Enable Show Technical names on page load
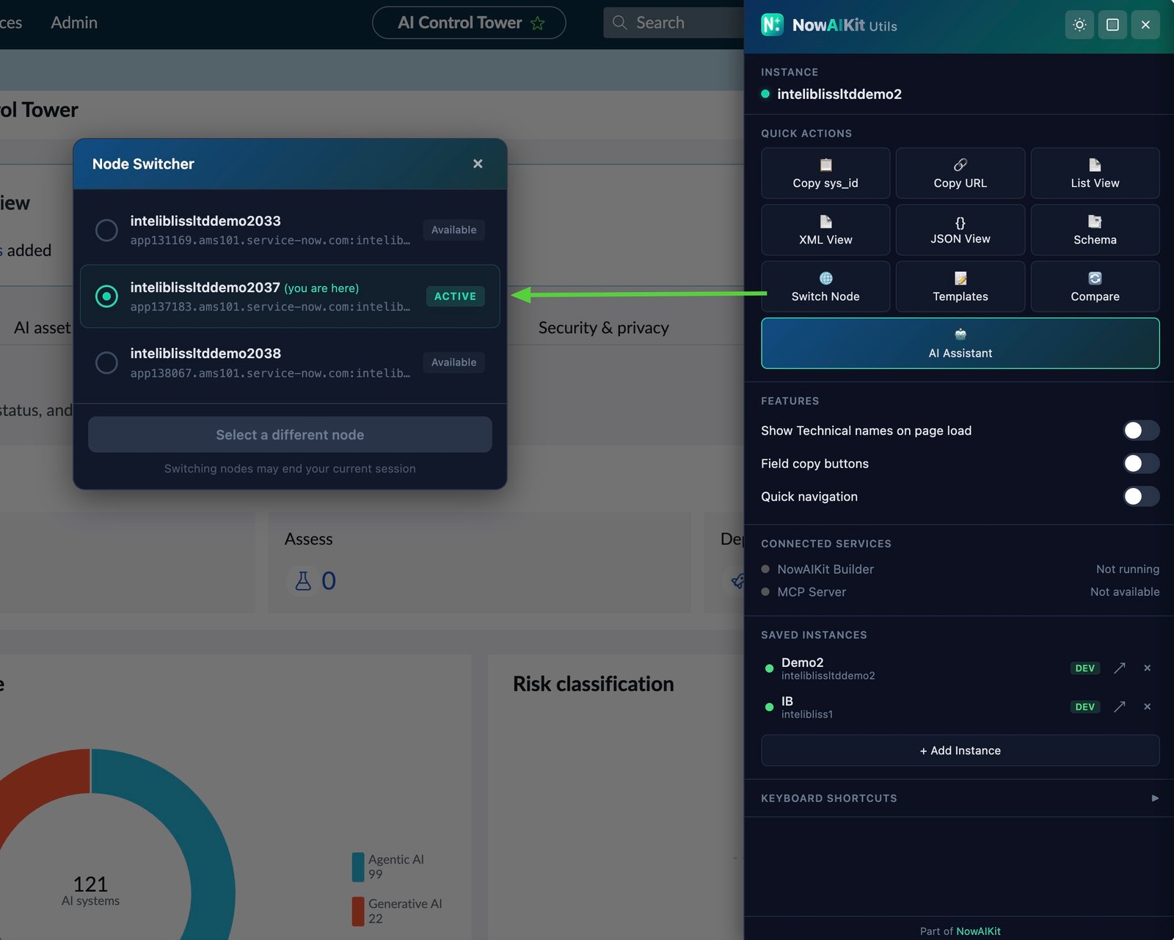1174x940 pixels. (x=1141, y=431)
